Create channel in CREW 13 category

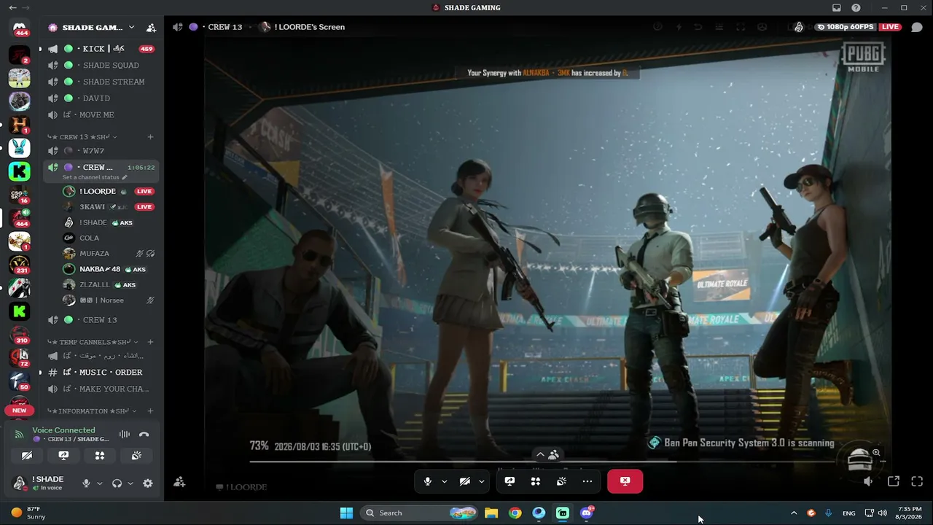150,137
